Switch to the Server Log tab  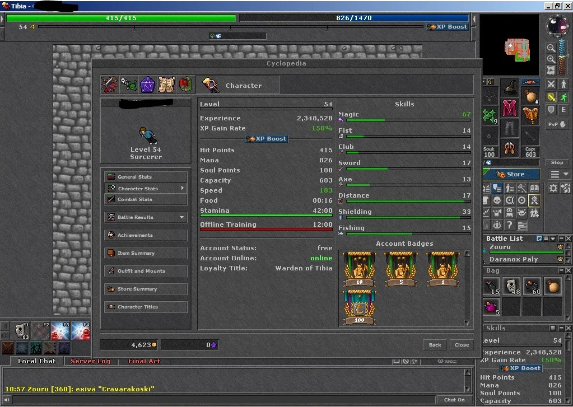pyautogui.click(x=90, y=361)
